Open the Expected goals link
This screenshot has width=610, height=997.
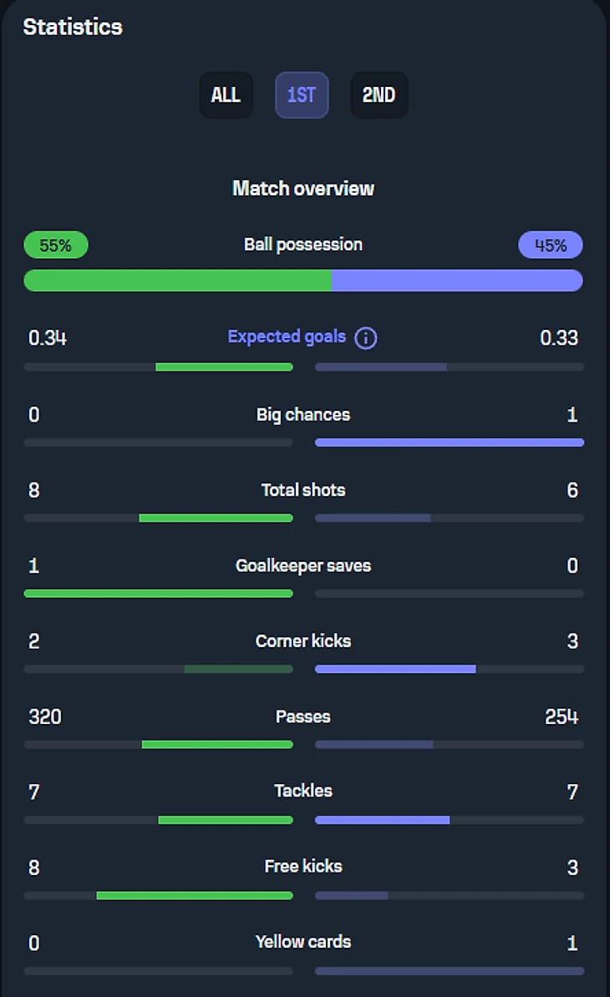pos(287,337)
